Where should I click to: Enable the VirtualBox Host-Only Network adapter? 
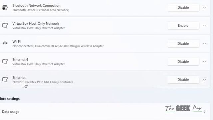(183, 26)
